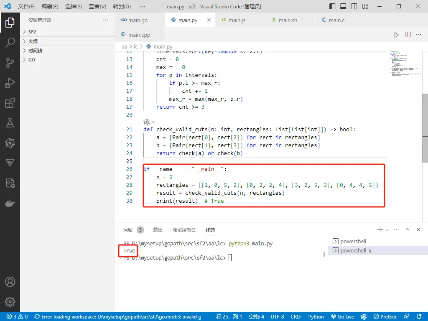Switch to main.go tab
The image size is (428, 321).
[140, 20]
